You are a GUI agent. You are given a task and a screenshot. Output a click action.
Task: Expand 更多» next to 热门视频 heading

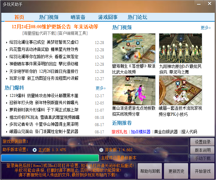pos(205,28)
